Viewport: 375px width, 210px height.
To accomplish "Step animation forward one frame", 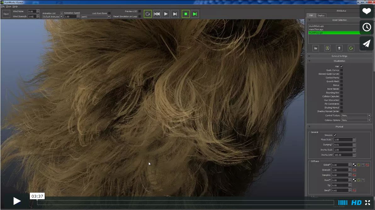I will pyautogui.click(x=175, y=14).
